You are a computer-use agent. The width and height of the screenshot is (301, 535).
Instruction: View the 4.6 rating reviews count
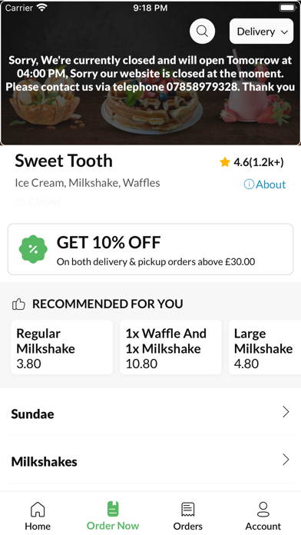coord(259,162)
